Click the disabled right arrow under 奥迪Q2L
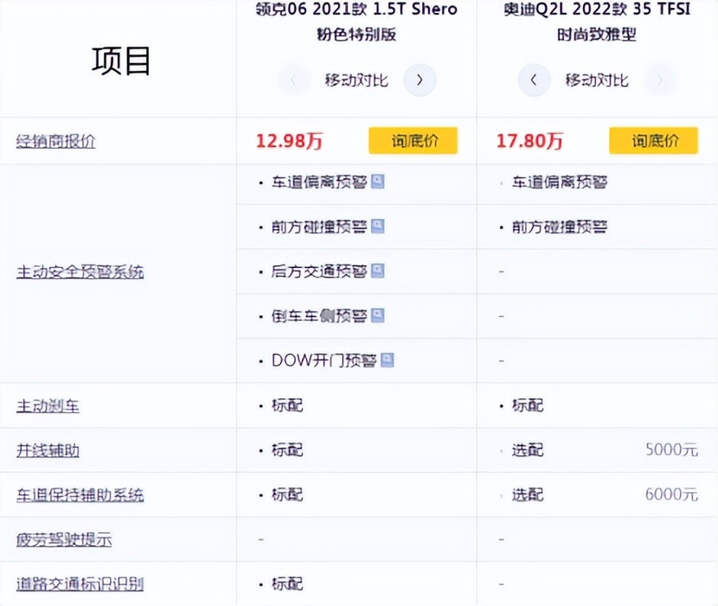Image resolution: width=718 pixels, height=606 pixels. pyautogui.click(x=660, y=80)
